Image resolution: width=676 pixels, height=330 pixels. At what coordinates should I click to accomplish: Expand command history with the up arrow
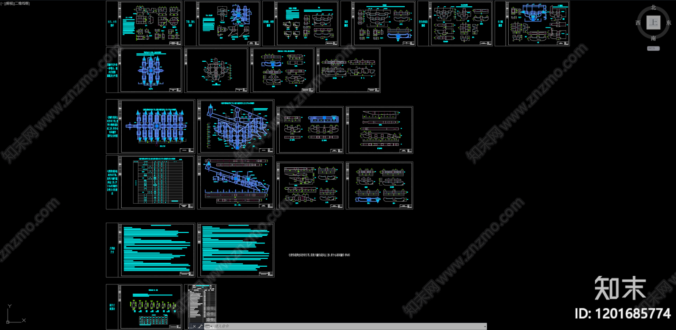(x=484, y=326)
